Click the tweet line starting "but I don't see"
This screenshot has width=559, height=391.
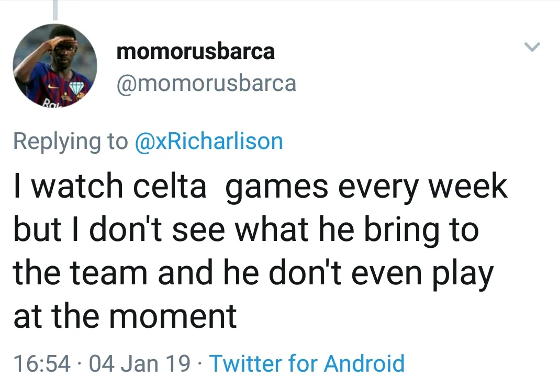coord(246,230)
